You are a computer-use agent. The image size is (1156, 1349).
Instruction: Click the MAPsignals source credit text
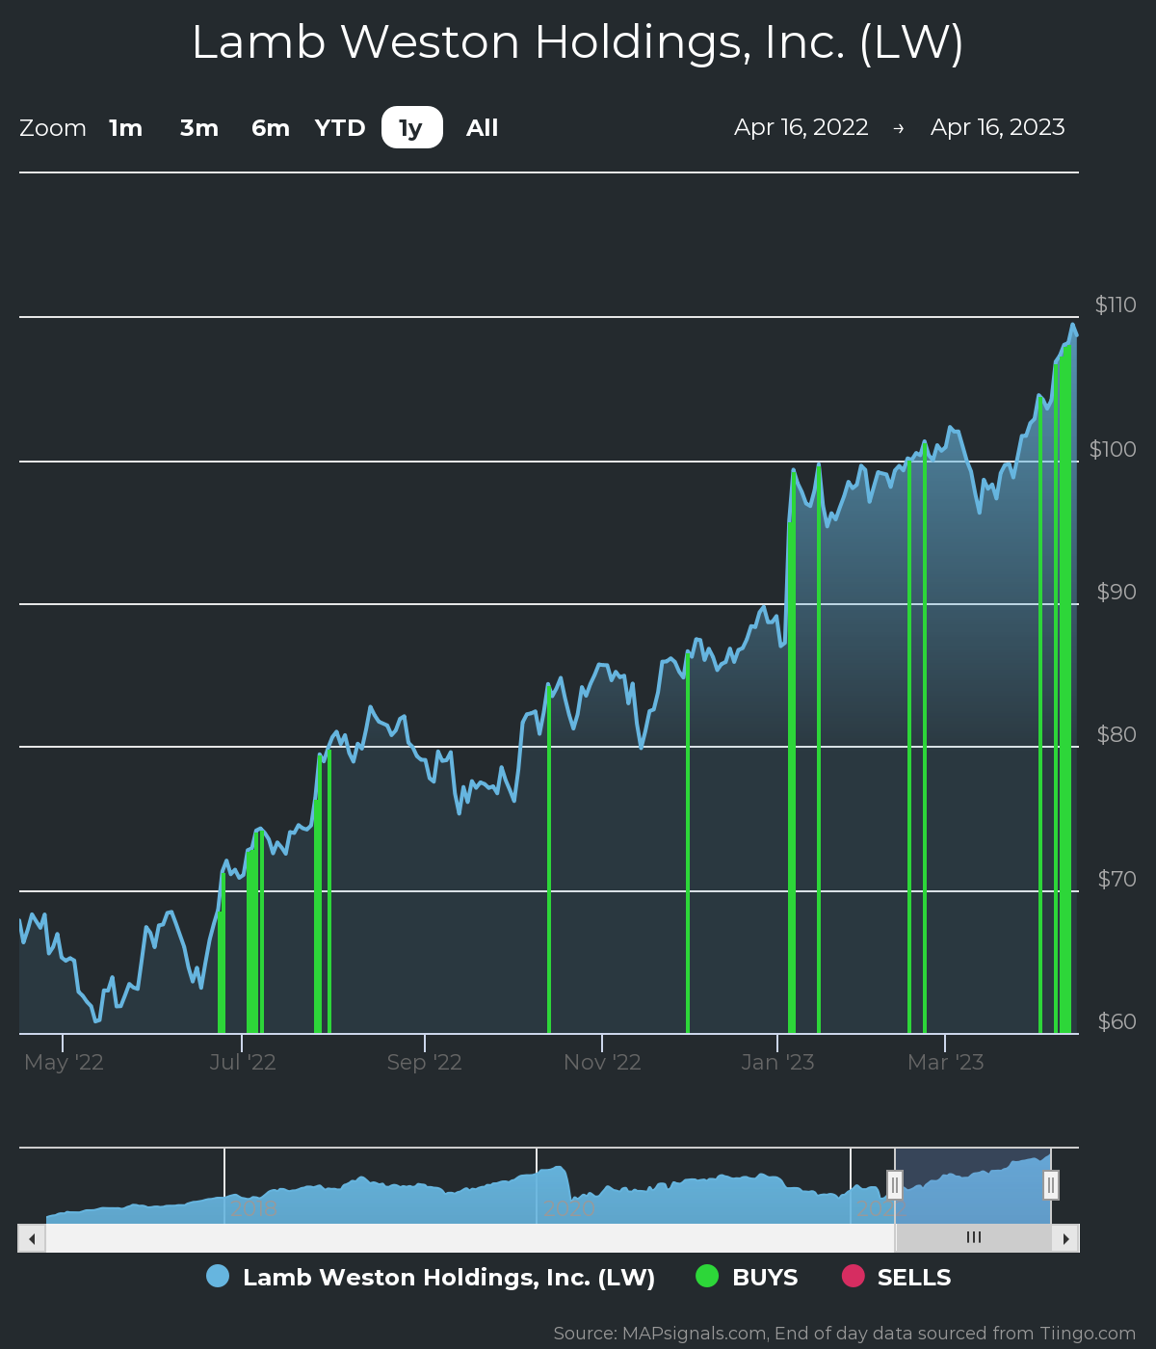coord(845,1334)
